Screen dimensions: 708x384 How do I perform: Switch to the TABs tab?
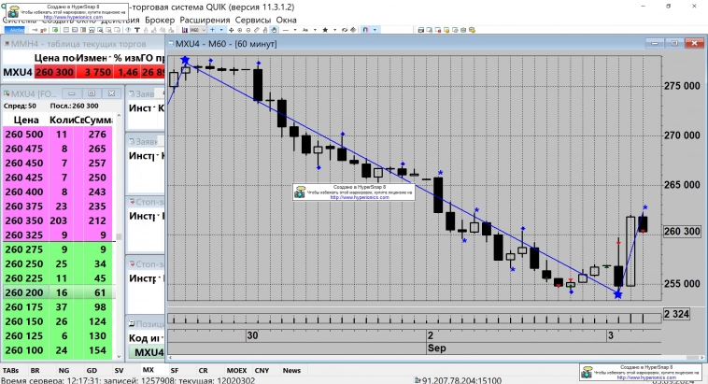pos(11,370)
